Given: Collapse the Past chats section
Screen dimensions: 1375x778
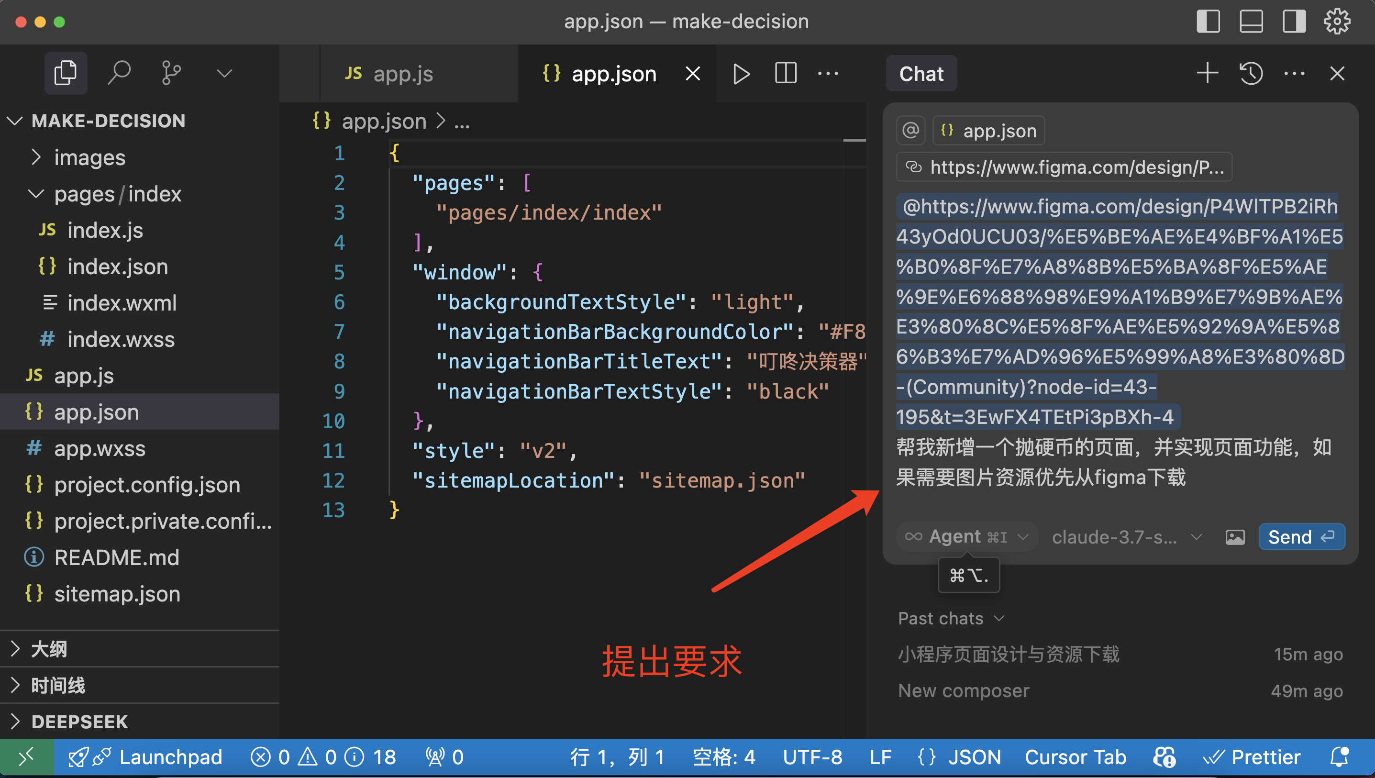Looking at the screenshot, I should [952, 619].
